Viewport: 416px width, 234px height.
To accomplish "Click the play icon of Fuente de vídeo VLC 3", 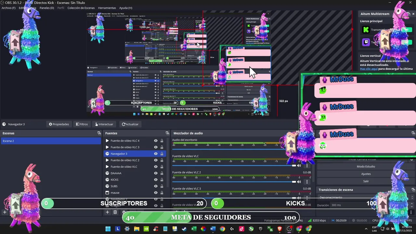I will click(107, 147).
